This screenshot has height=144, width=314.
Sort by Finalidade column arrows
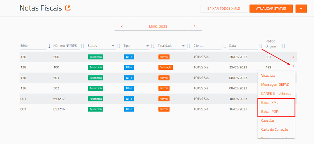pos(188,46)
